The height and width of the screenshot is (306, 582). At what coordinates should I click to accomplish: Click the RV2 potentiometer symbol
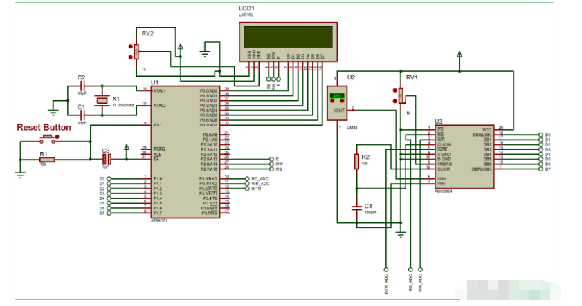(x=136, y=52)
